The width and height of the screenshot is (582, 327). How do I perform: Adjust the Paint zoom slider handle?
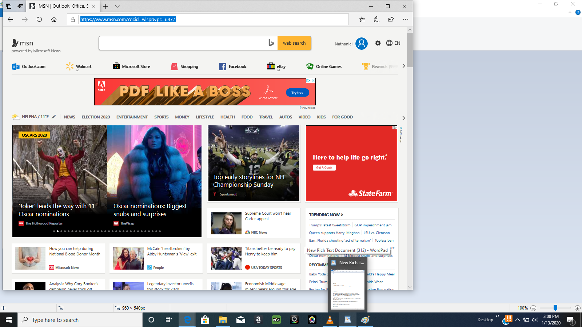(x=555, y=308)
